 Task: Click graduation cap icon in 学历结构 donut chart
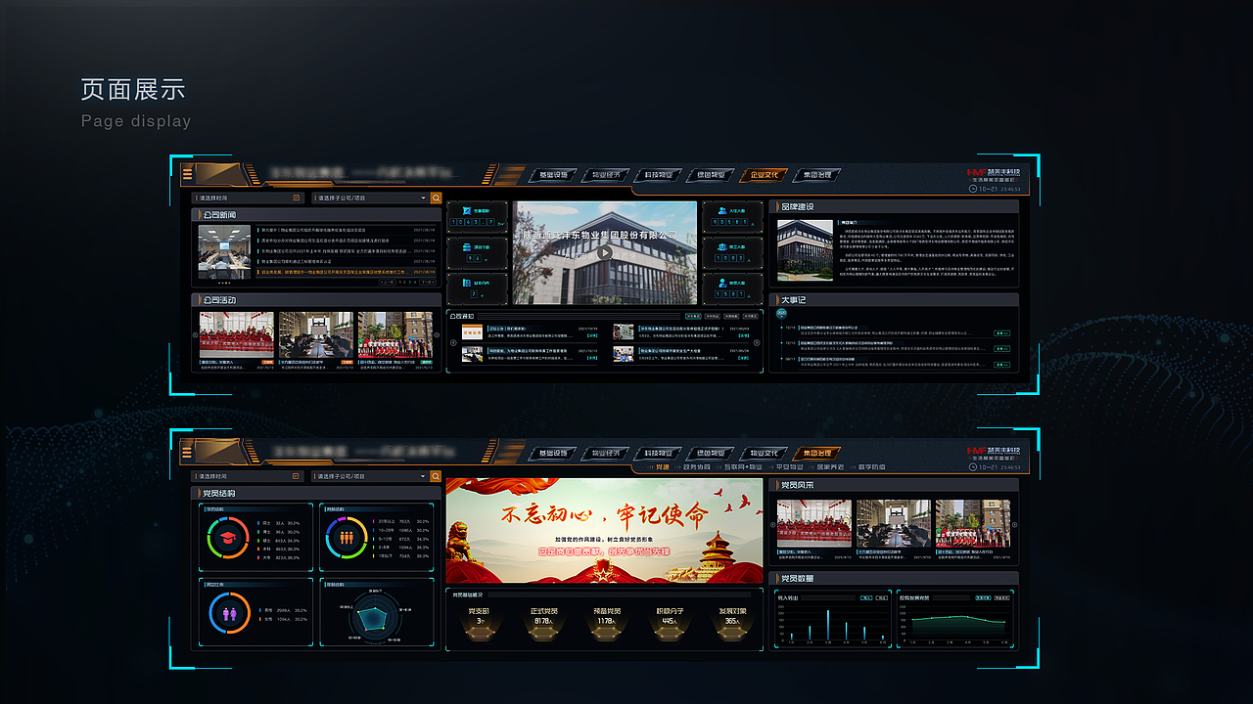[x=227, y=538]
